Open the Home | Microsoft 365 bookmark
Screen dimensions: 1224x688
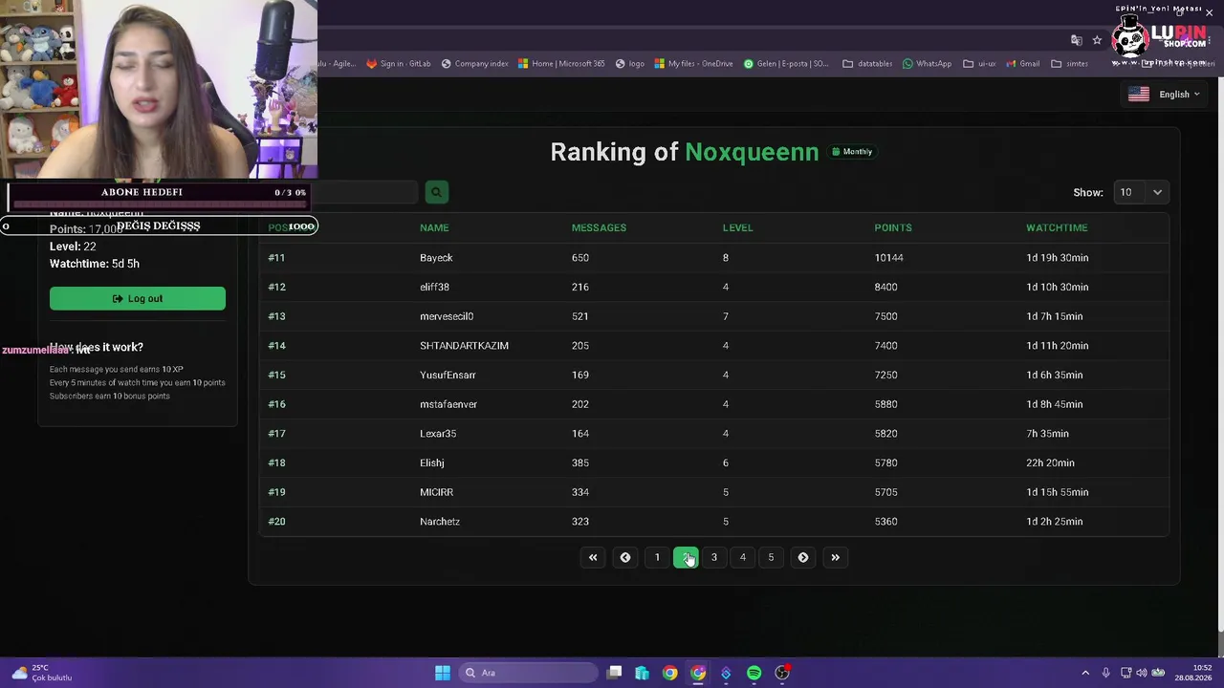(561, 64)
